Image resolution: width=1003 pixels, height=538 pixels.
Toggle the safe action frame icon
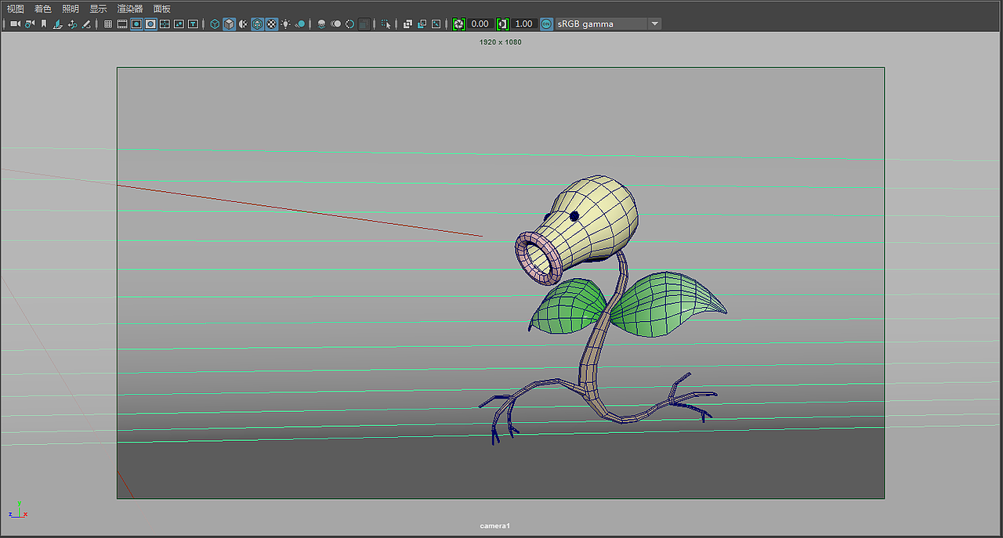(179, 23)
